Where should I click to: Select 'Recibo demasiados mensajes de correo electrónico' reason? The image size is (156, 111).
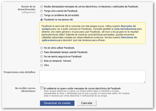42,7
